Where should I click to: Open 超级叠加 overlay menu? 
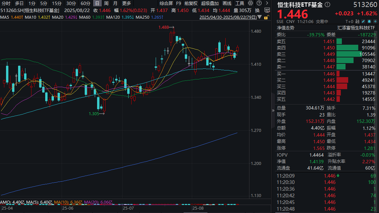(210, 3)
